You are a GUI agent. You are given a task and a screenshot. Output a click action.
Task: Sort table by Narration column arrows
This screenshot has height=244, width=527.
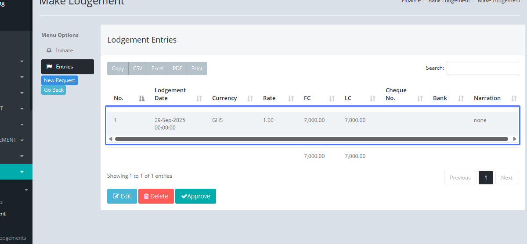point(514,98)
